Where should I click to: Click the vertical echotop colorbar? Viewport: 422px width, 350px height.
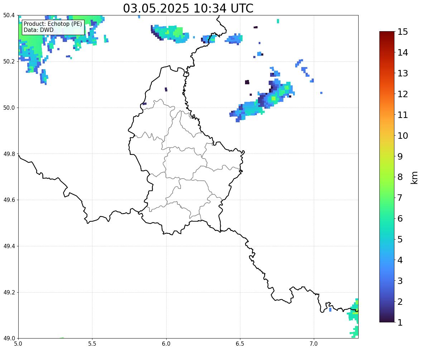tap(387, 177)
